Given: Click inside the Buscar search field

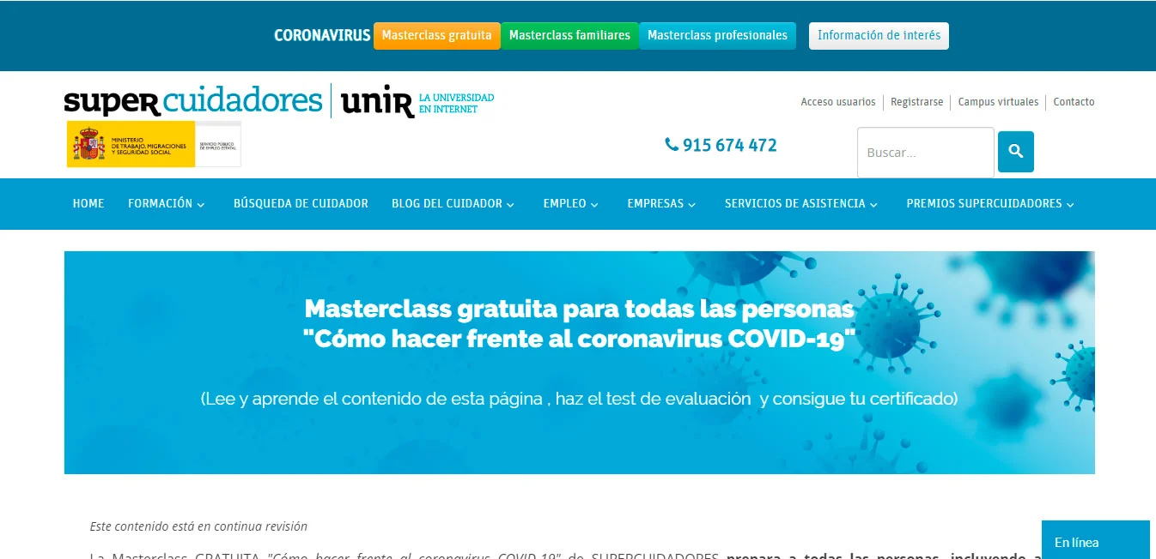Looking at the screenshot, I should point(925,153).
